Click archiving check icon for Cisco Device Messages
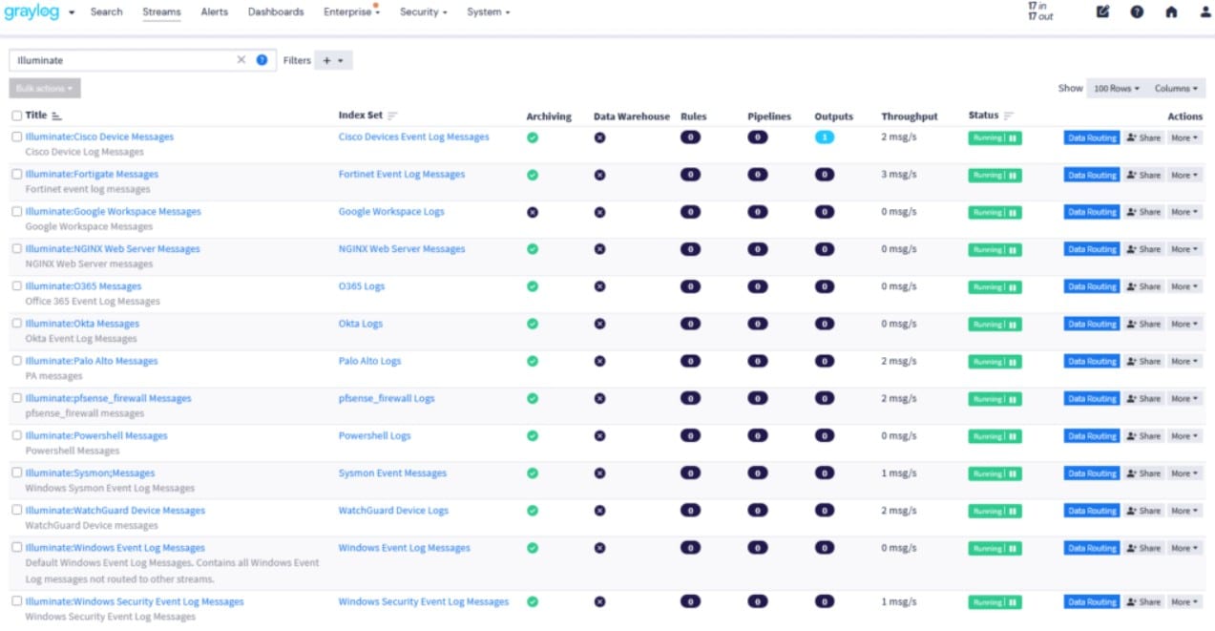1215x631 pixels. pos(533,137)
